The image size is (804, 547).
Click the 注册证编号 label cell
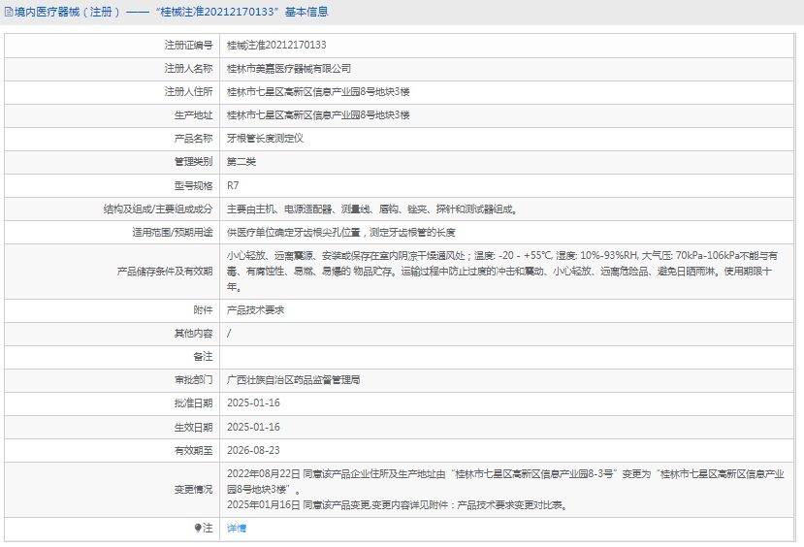pyautogui.click(x=188, y=46)
